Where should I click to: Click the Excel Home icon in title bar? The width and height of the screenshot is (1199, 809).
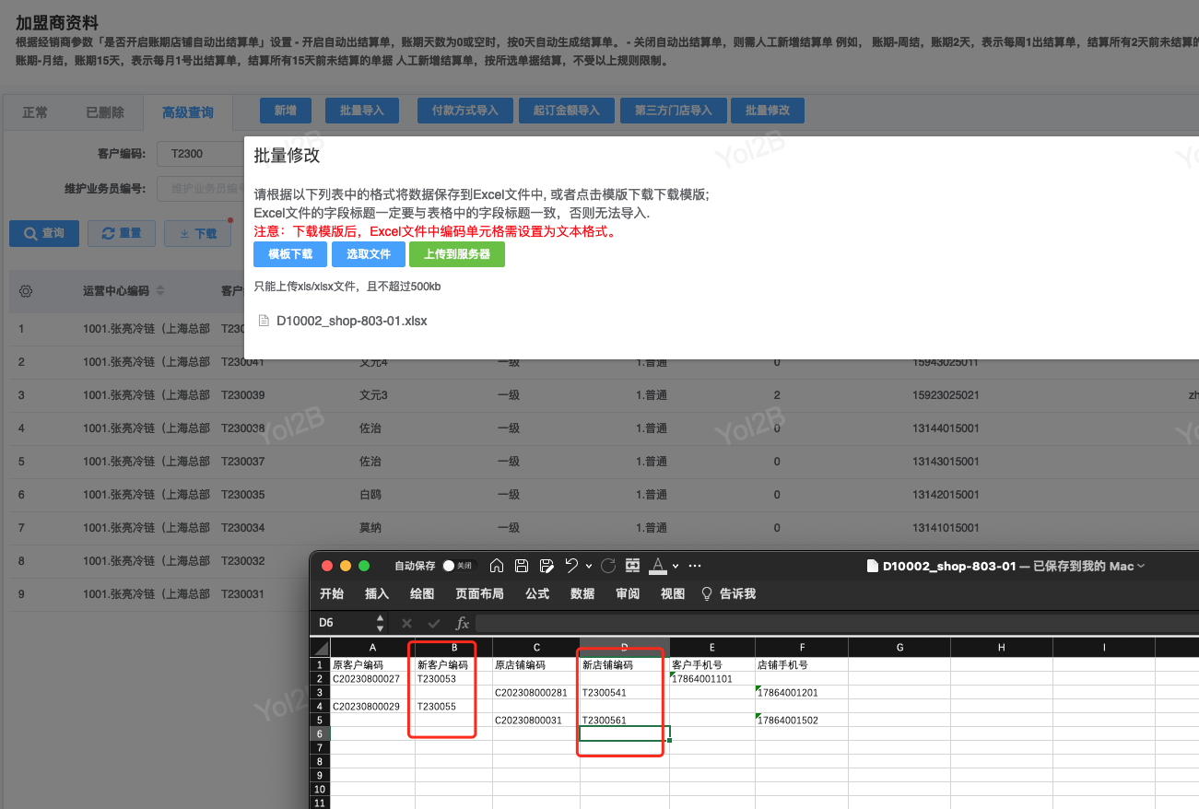coord(497,566)
